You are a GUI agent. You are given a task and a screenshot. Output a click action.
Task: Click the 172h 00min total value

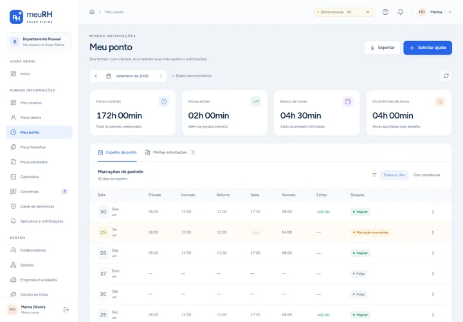pyautogui.click(x=120, y=116)
